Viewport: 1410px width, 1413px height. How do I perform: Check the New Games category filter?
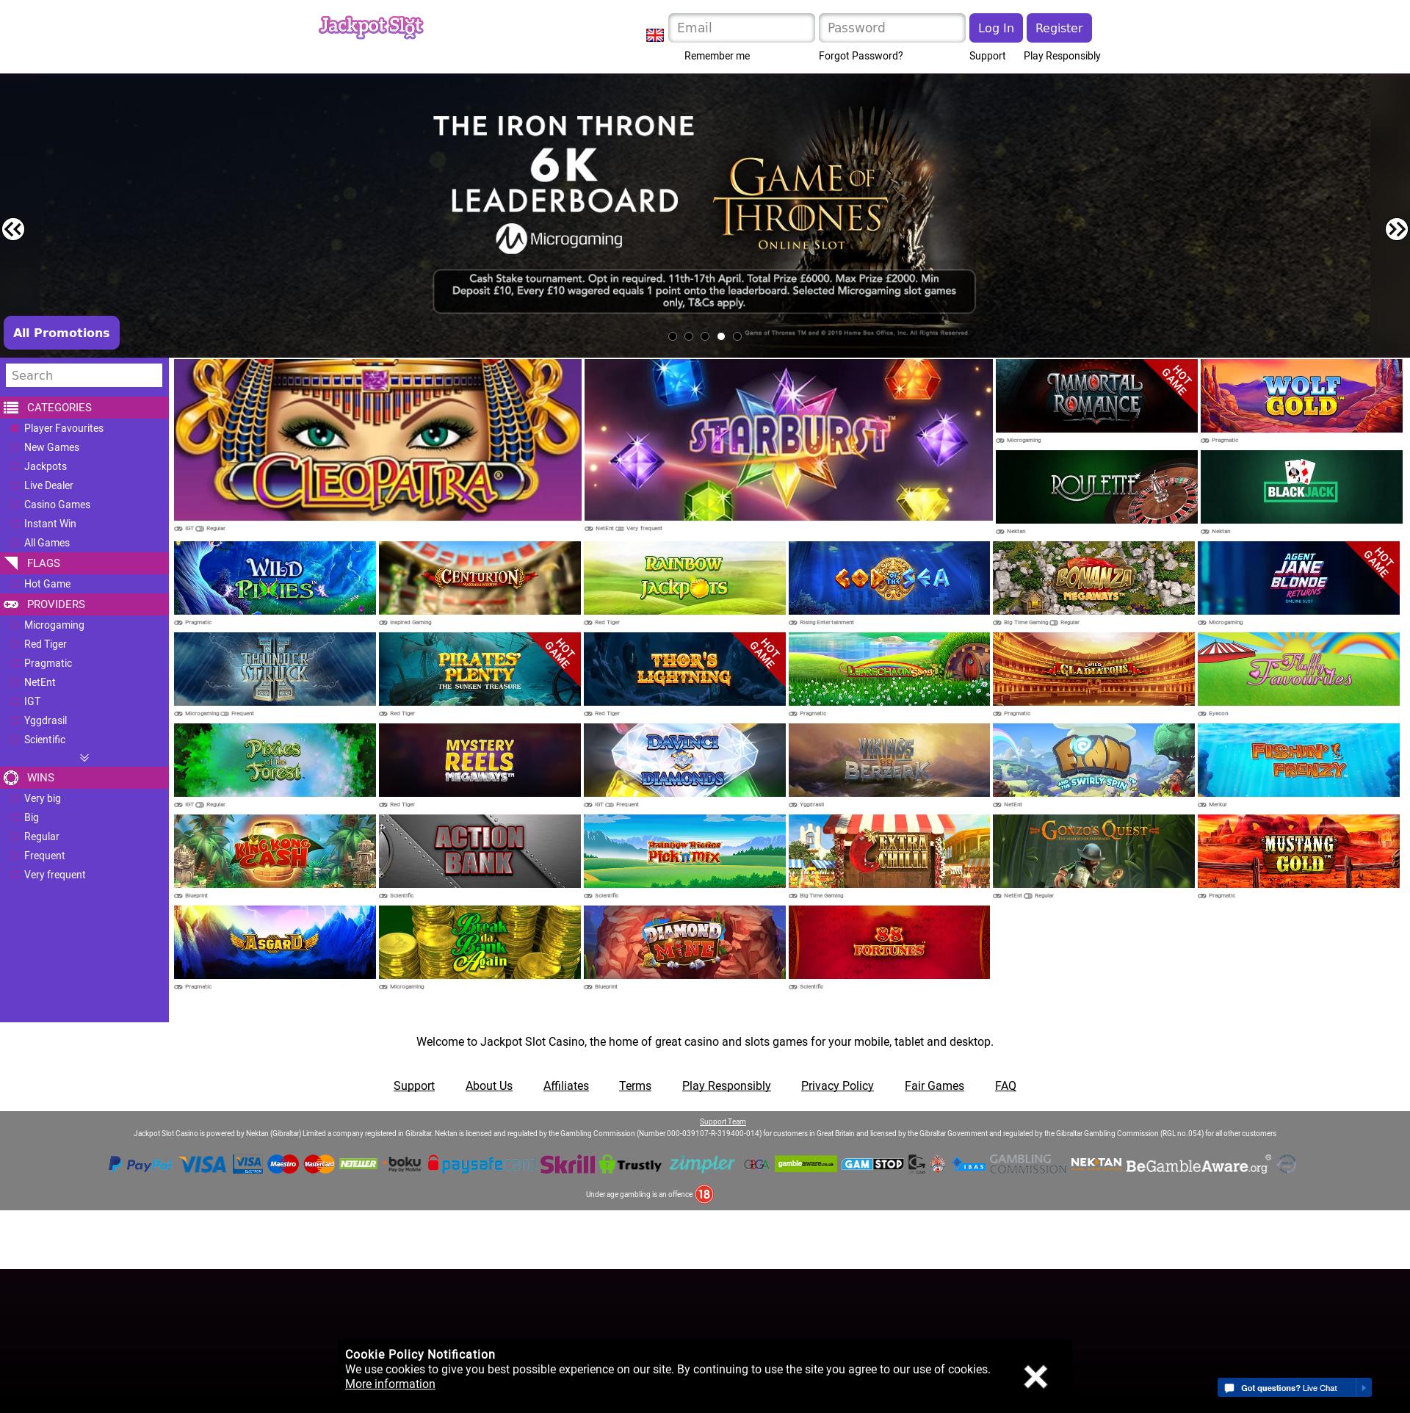pyautogui.click(x=13, y=447)
